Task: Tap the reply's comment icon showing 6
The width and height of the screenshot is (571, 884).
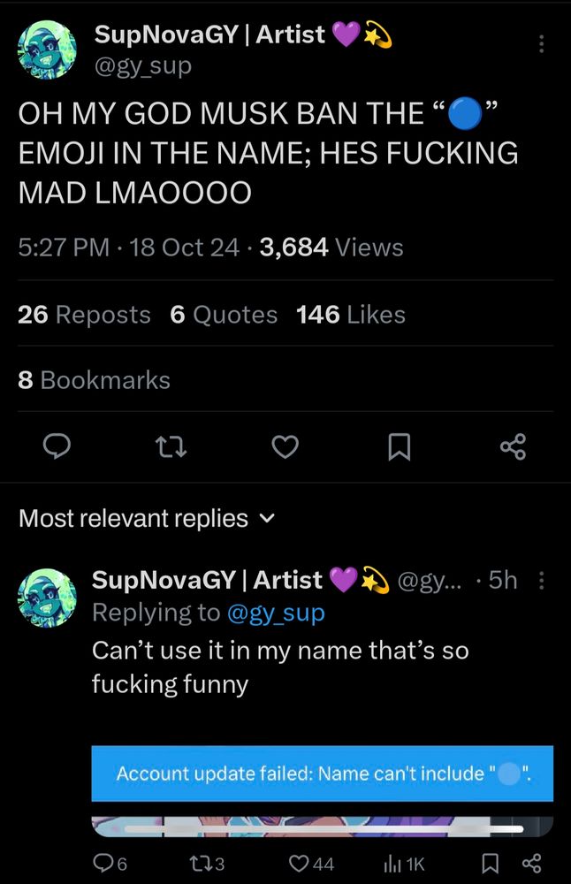Action: click(x=110, y=863)
